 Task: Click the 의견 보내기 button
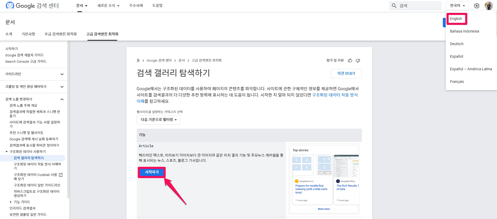(x=346, y=73)
